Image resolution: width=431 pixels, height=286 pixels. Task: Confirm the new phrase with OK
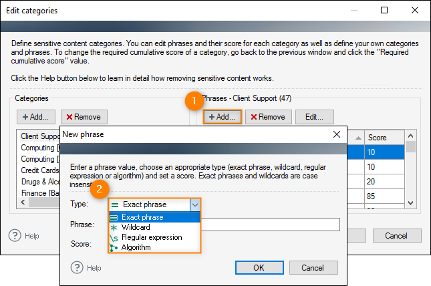259,267
